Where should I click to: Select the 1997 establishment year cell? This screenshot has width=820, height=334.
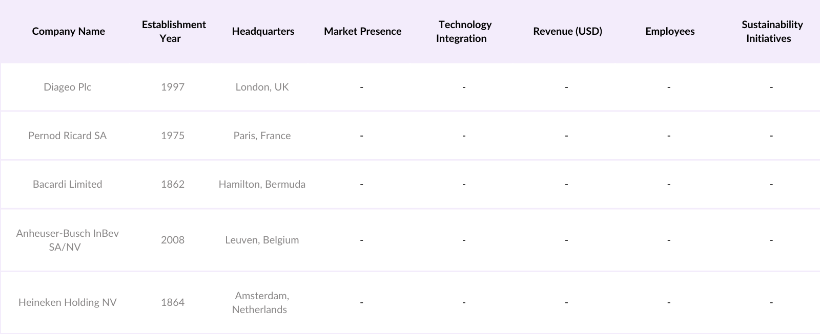coord(173,87)
